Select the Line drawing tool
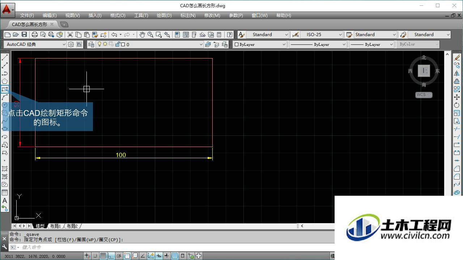The width and height of the screenshot is (463, 260). [5, 57]
